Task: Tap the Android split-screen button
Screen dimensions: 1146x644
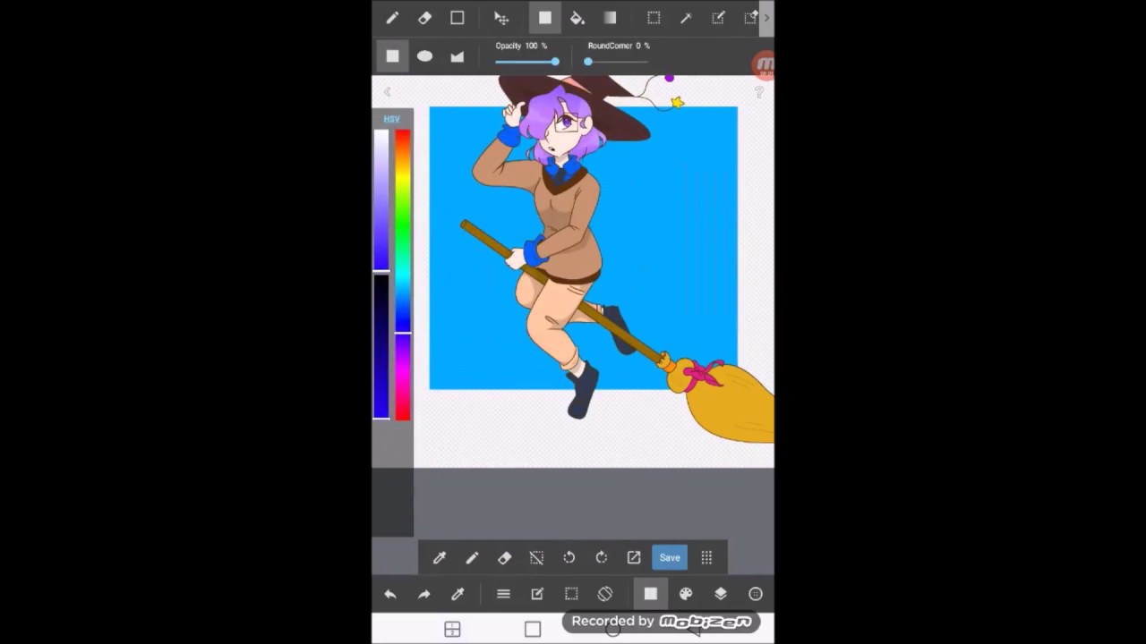Action: [x=452, y=630]
